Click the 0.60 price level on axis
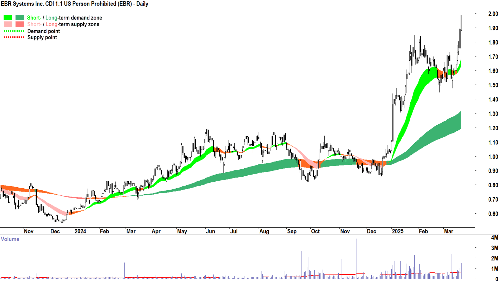499x281 pixels. point(493,214)
